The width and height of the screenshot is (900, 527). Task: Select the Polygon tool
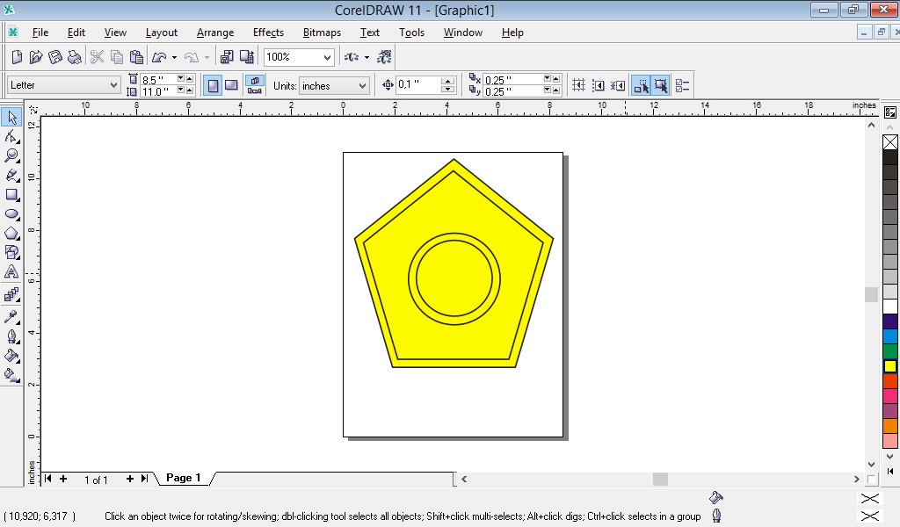(x=11, y=234)
